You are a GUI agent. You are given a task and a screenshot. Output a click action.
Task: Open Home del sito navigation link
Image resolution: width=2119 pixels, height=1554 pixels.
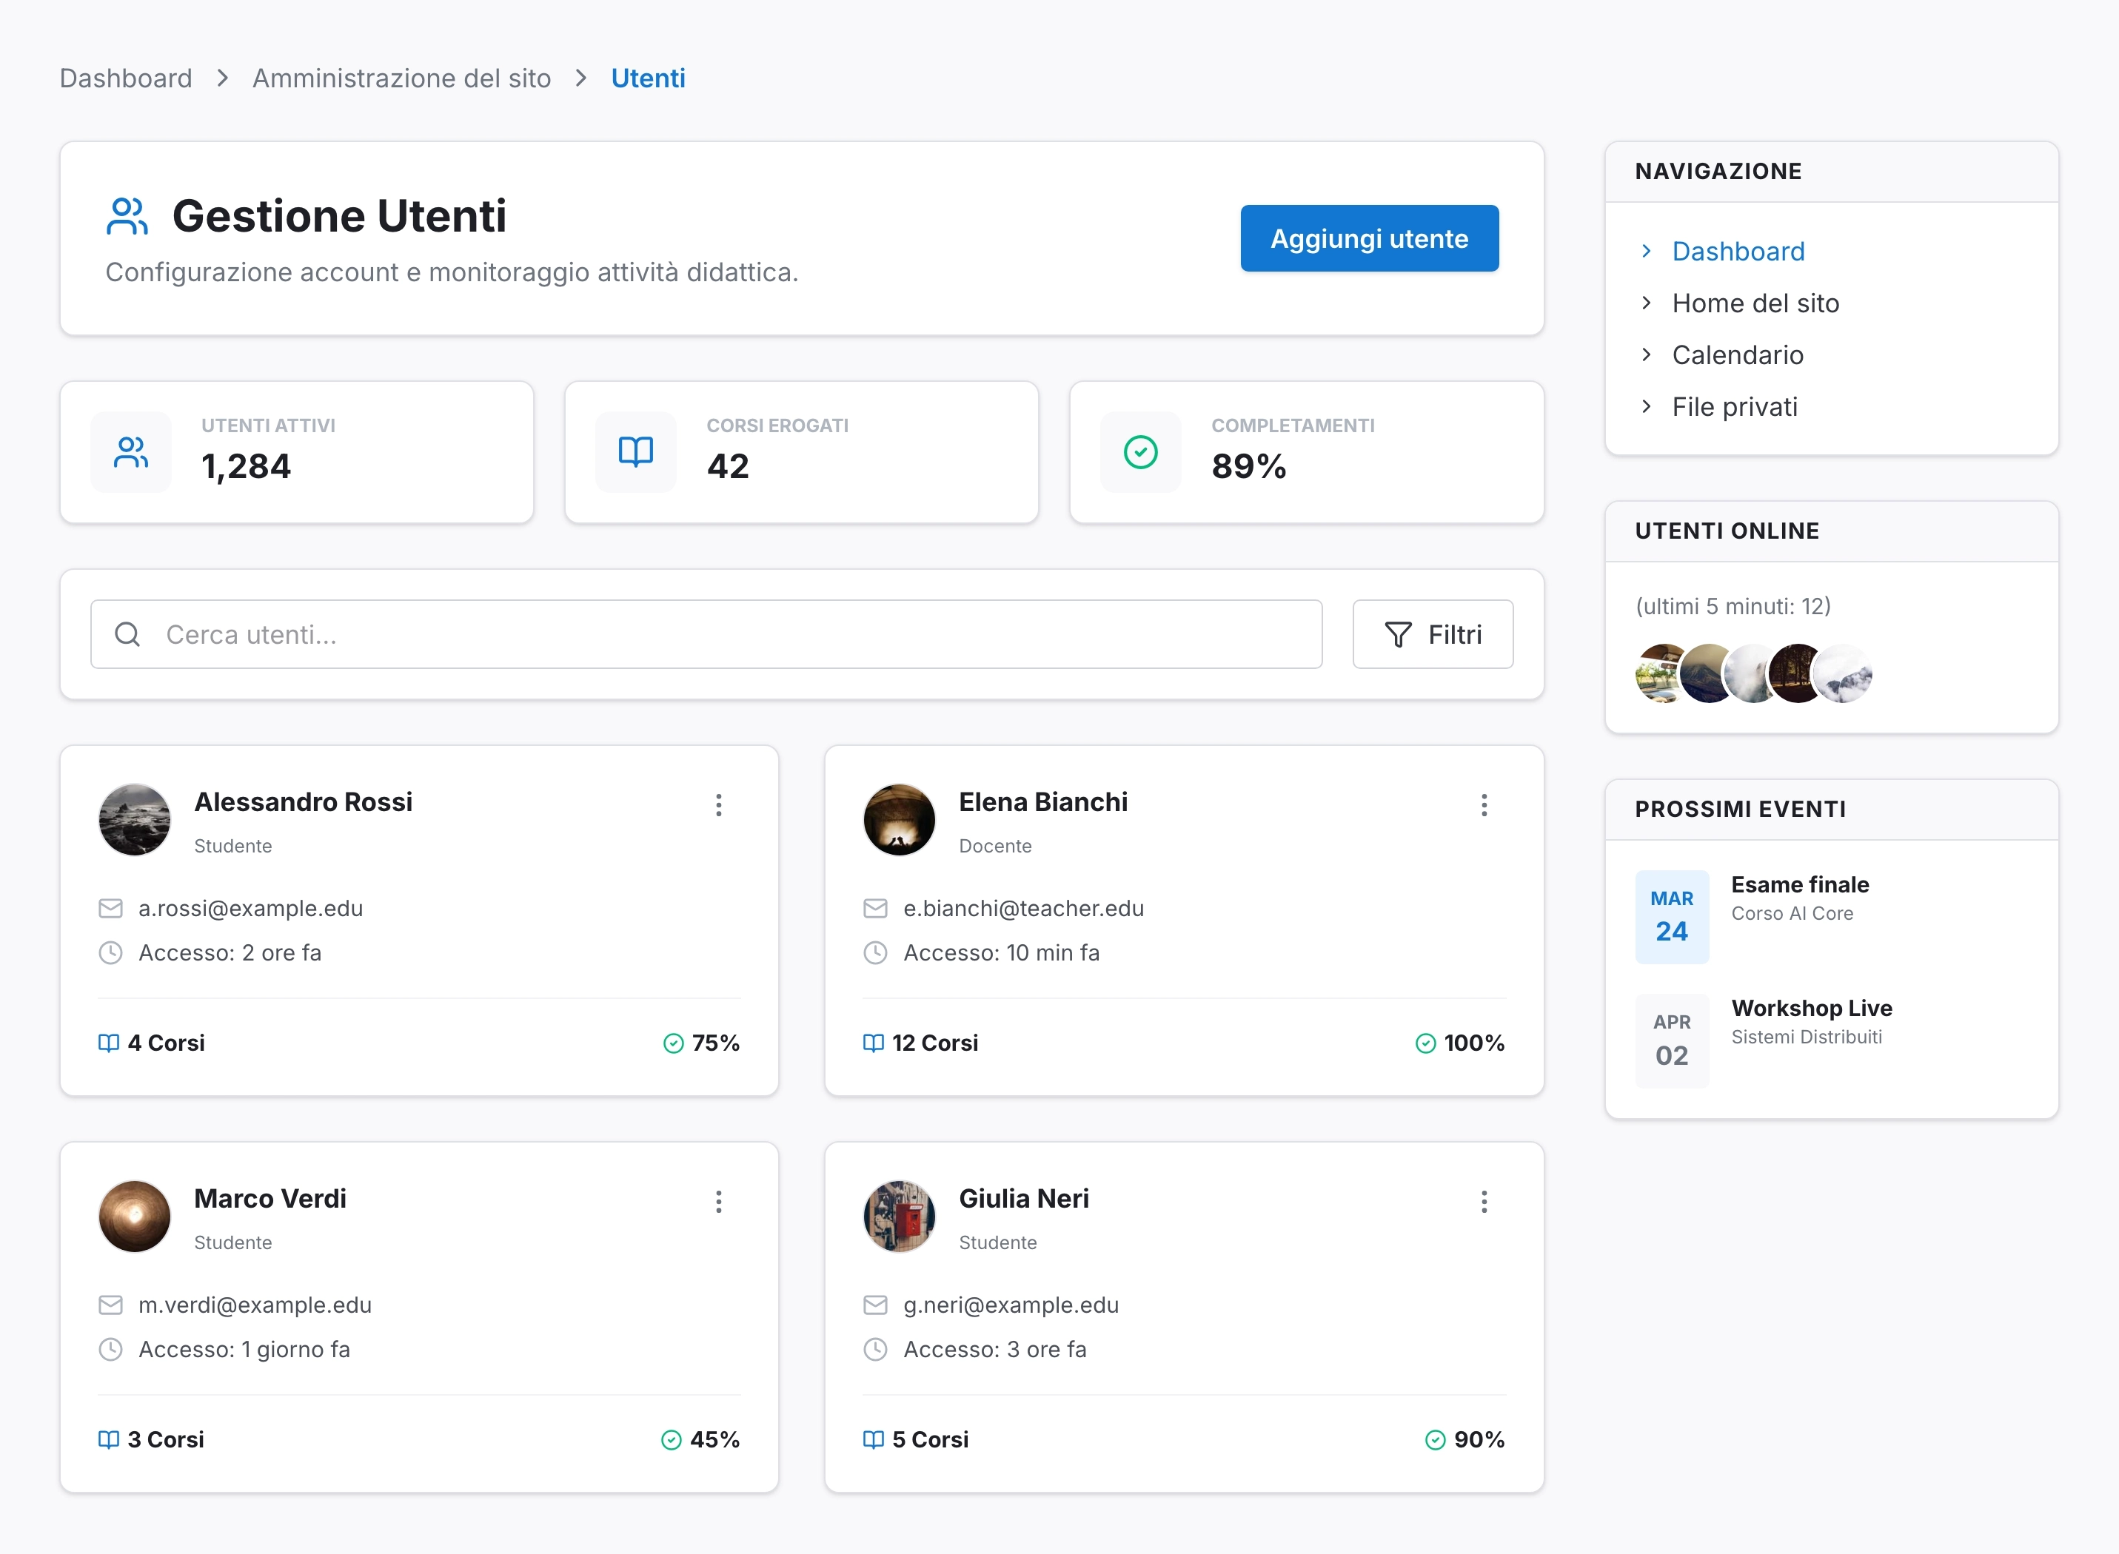pos(1755,303)
